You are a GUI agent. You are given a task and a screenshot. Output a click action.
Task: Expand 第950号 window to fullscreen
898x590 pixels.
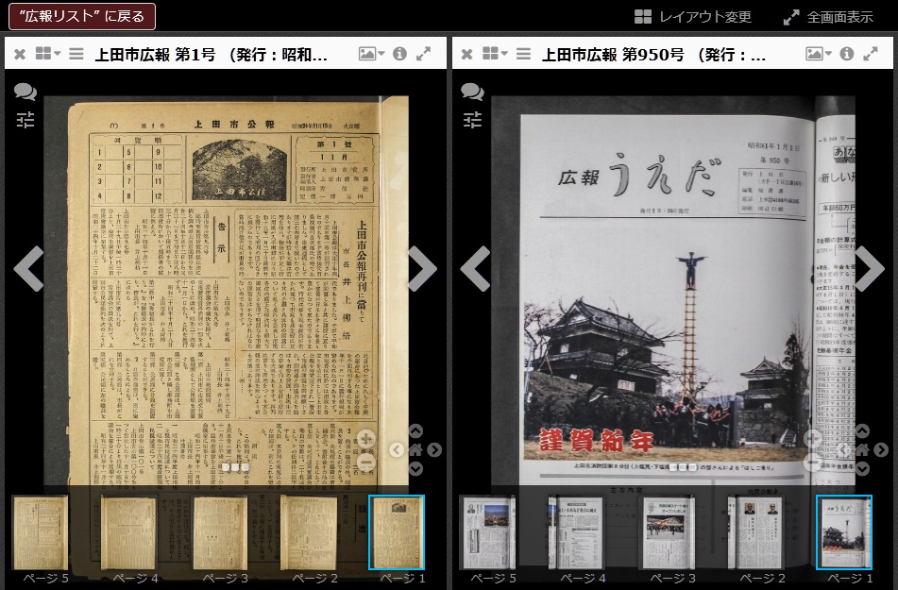pyautogui.click(x=871, y=54)
